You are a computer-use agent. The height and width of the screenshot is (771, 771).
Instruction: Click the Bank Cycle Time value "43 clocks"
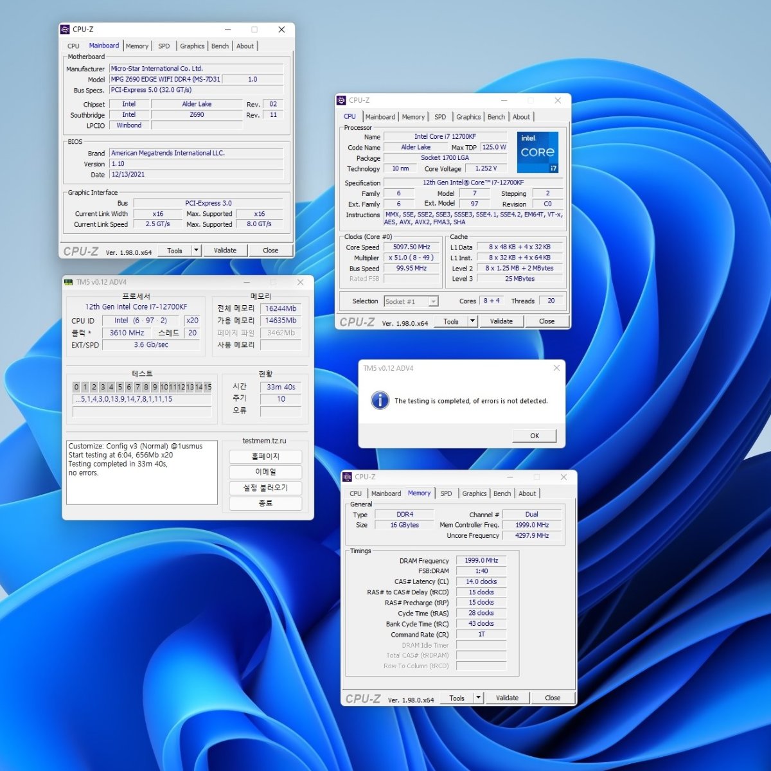pyautogui.click(x=481, y=624)
